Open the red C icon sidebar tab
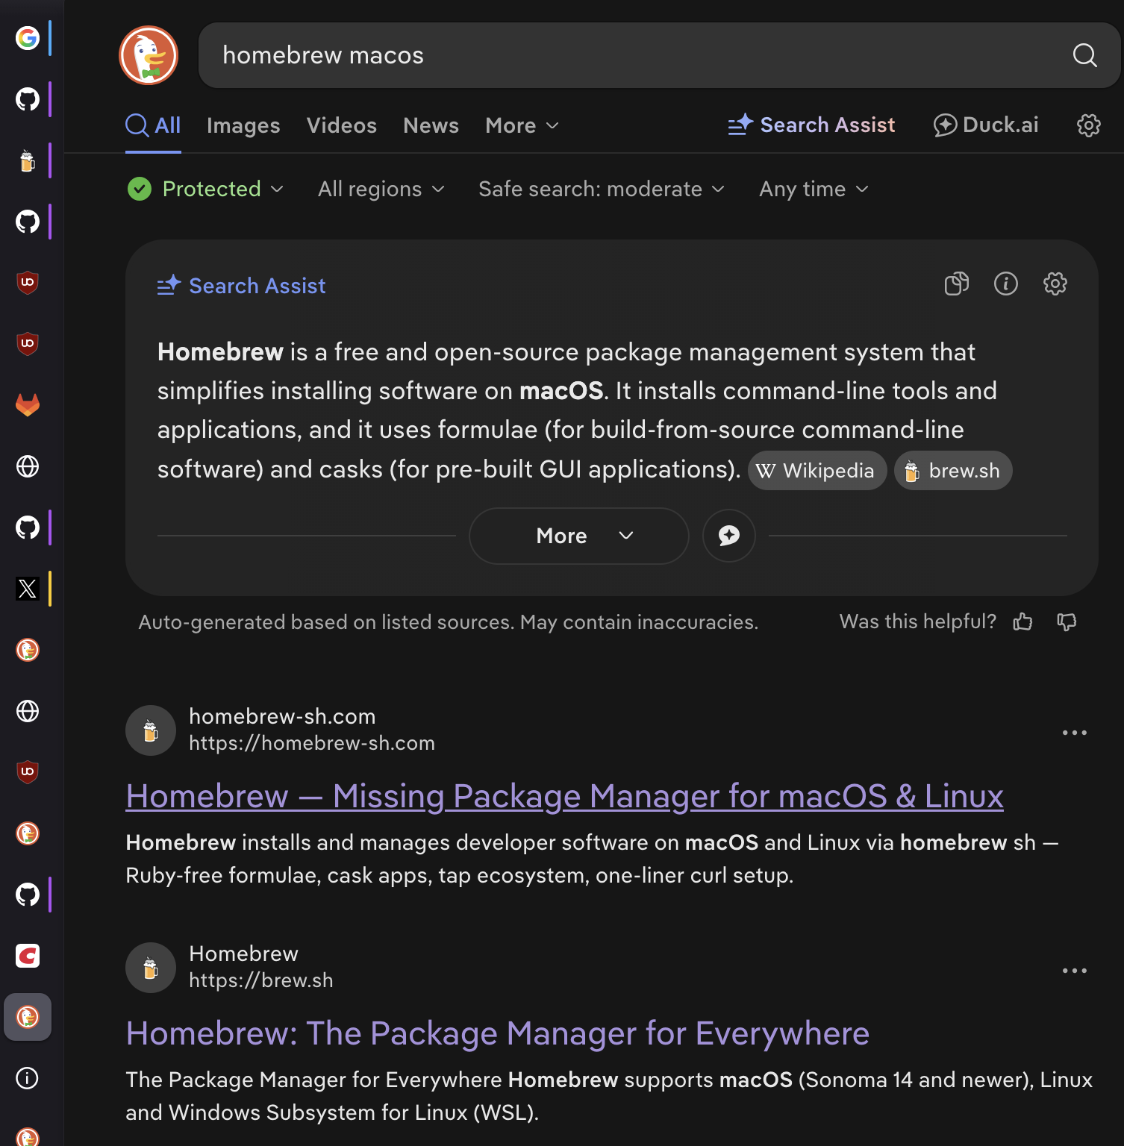Image resolution: width=1124 pixels, height=1146 pixels. pyautogui.click(x=28, y=956)
